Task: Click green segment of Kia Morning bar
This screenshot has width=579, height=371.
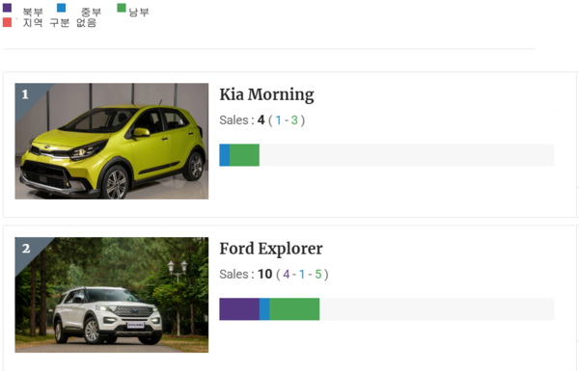Action: (x=244, y=155)
